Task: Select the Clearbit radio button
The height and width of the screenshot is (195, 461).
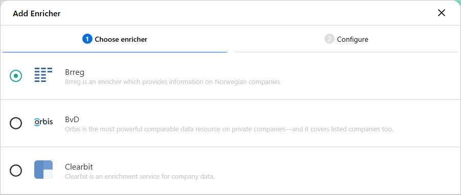Action: tap(16, 171)
